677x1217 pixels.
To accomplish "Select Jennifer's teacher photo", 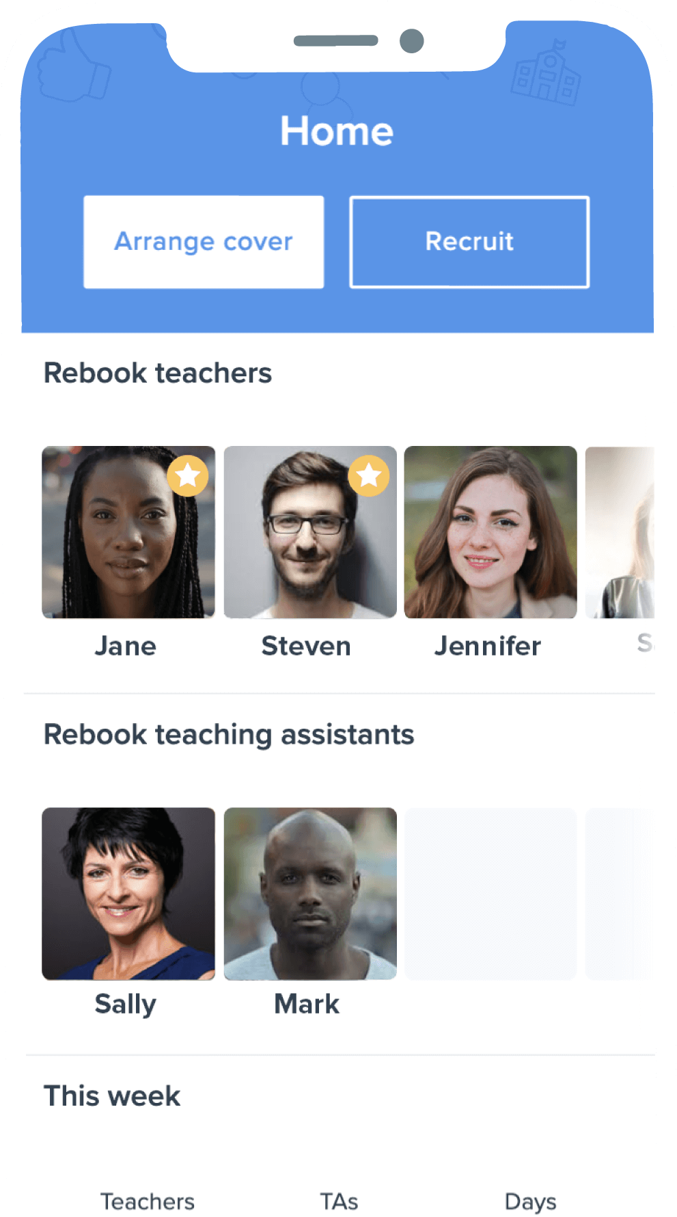I will click(x=491, y=532).
